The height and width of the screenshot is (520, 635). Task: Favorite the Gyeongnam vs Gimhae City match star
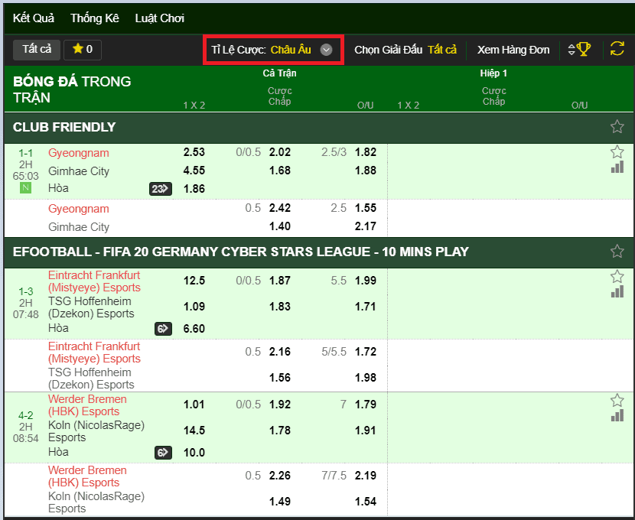[x=617, y=152]
